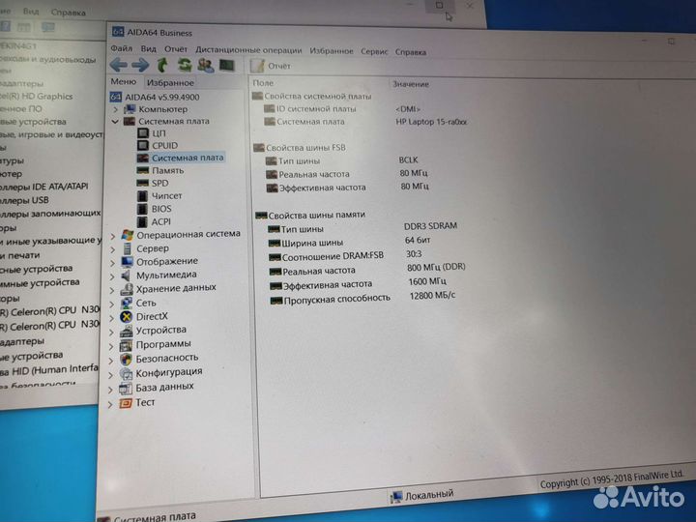Select the Соотношение DRAM:FSB row

click(345, 256)
